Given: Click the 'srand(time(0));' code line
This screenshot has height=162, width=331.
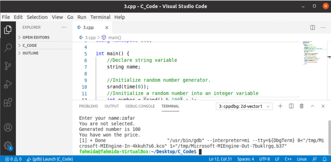Looking at the screenshot, I should coord(128,87).
